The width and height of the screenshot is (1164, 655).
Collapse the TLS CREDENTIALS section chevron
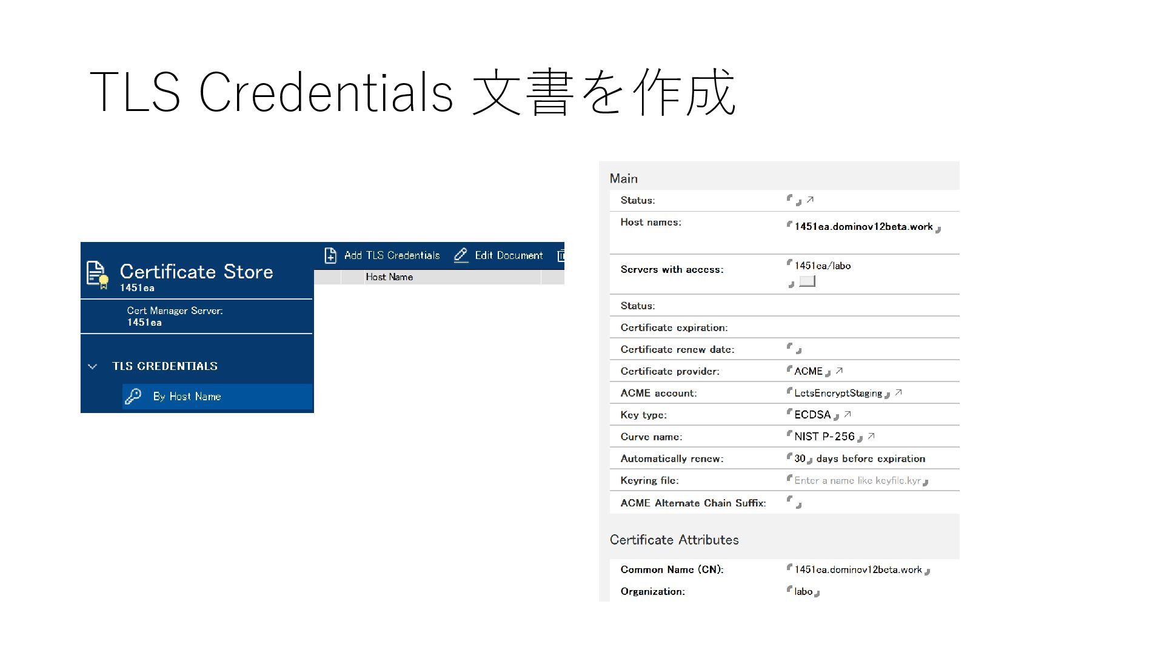pos(93,366)
